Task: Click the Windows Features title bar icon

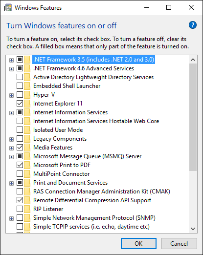Action: pos(8,8)
